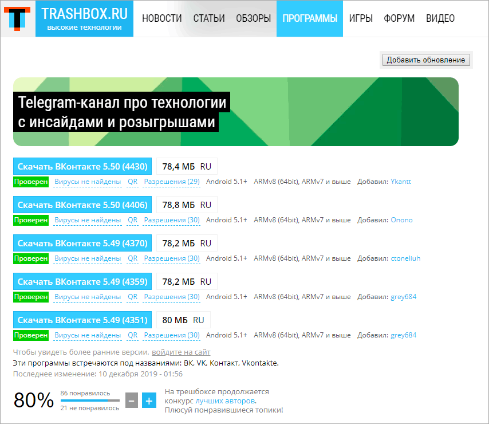This screenshot has width=489, height=424.
Task: Download ВКонтакте 5.49 (4359)
Action: [82, 281]
